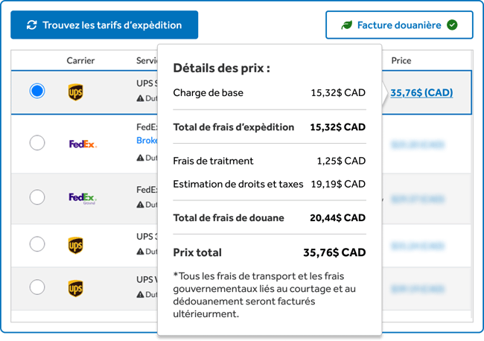Screen dimensions: 484x341
Task: Click the Total de frais d'expèdition label
Action: pyautogui.click(x=233, y=127)
